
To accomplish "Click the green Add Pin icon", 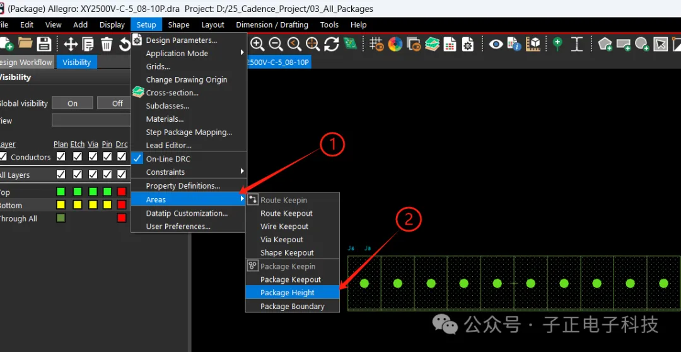I will point(558,44).
